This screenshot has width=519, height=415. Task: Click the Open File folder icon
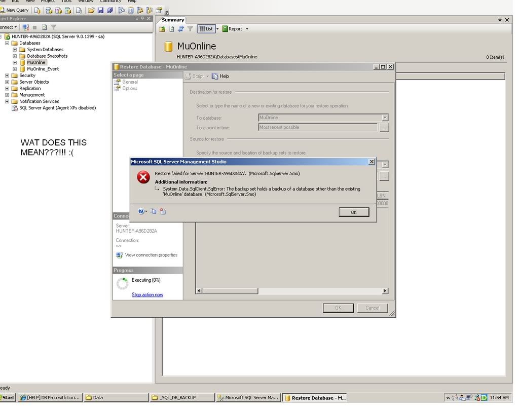pos(91,10)
